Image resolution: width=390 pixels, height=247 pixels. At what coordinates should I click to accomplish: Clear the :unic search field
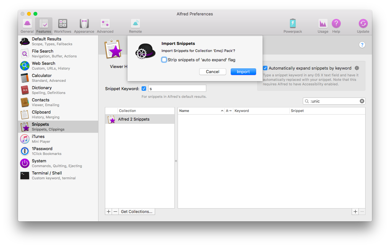point(362,101)
